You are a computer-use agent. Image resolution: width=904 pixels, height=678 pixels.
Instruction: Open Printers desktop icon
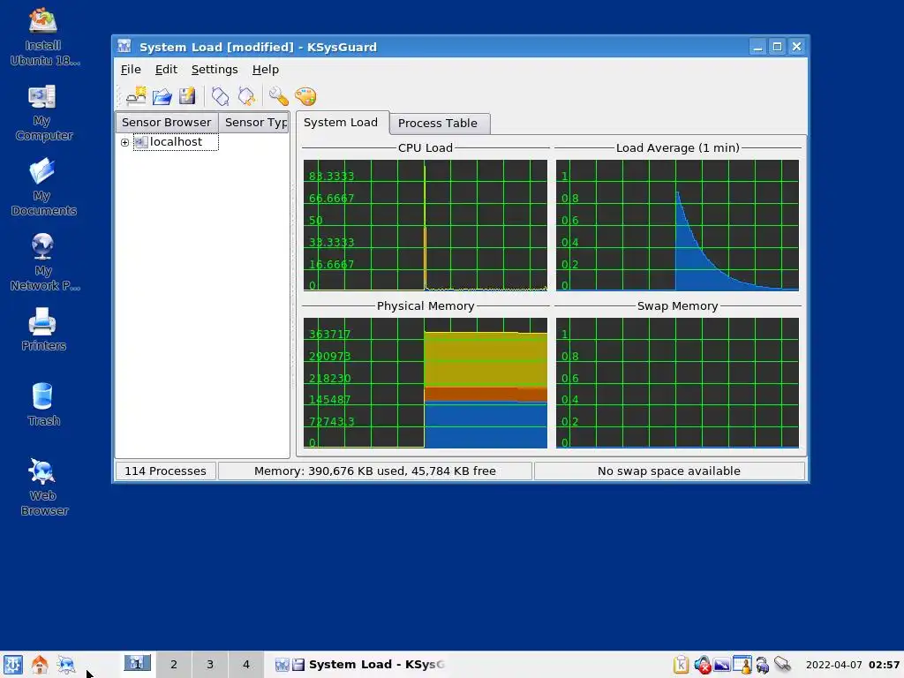coord(44,328)
